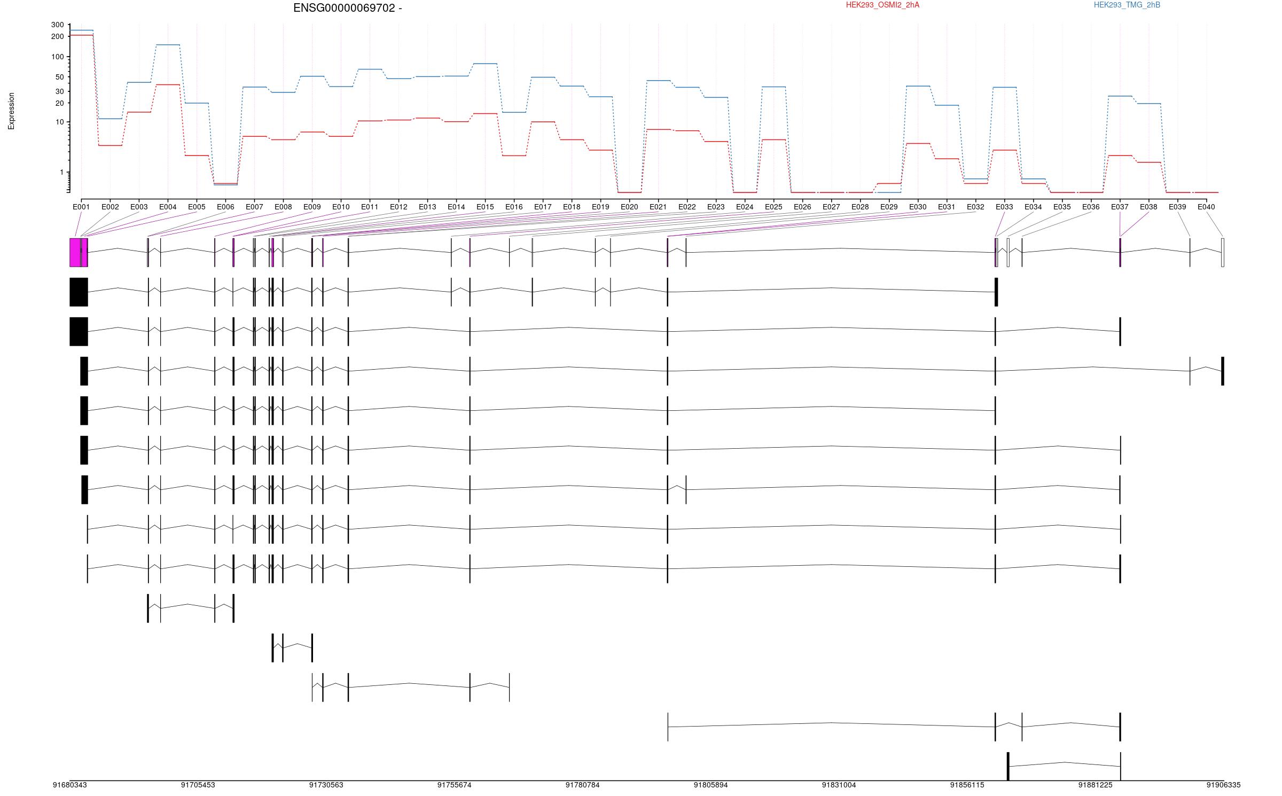Click exon label E026
This screenshot has height=796, width=1282.
pyautogui.click(x=802, y=207)
